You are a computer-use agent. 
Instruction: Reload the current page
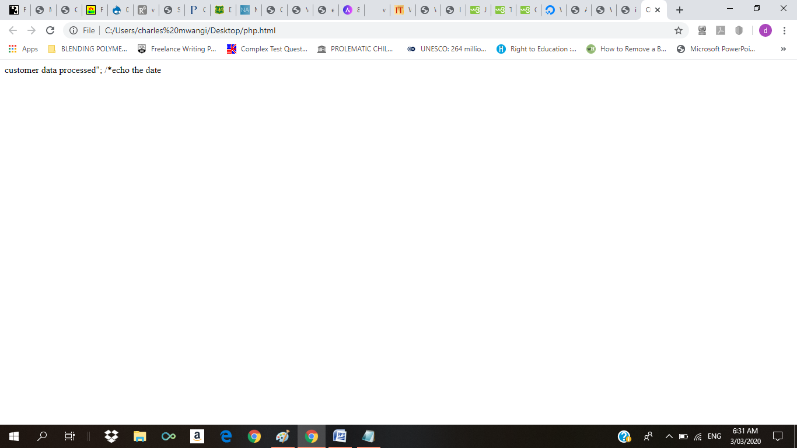point(50,30)
